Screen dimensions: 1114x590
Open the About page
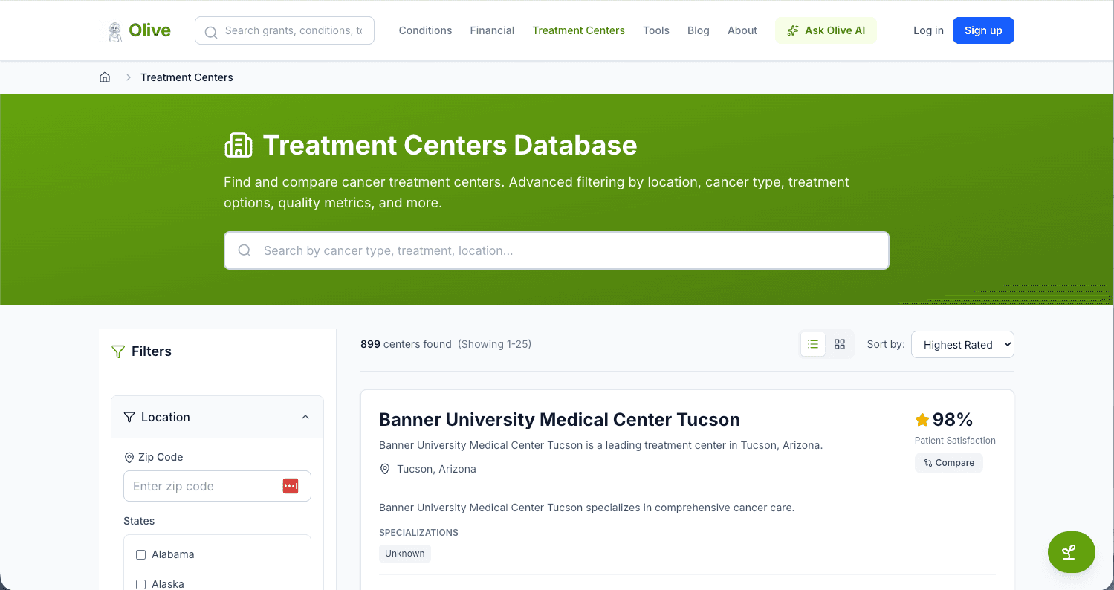(x=742, y=30)
